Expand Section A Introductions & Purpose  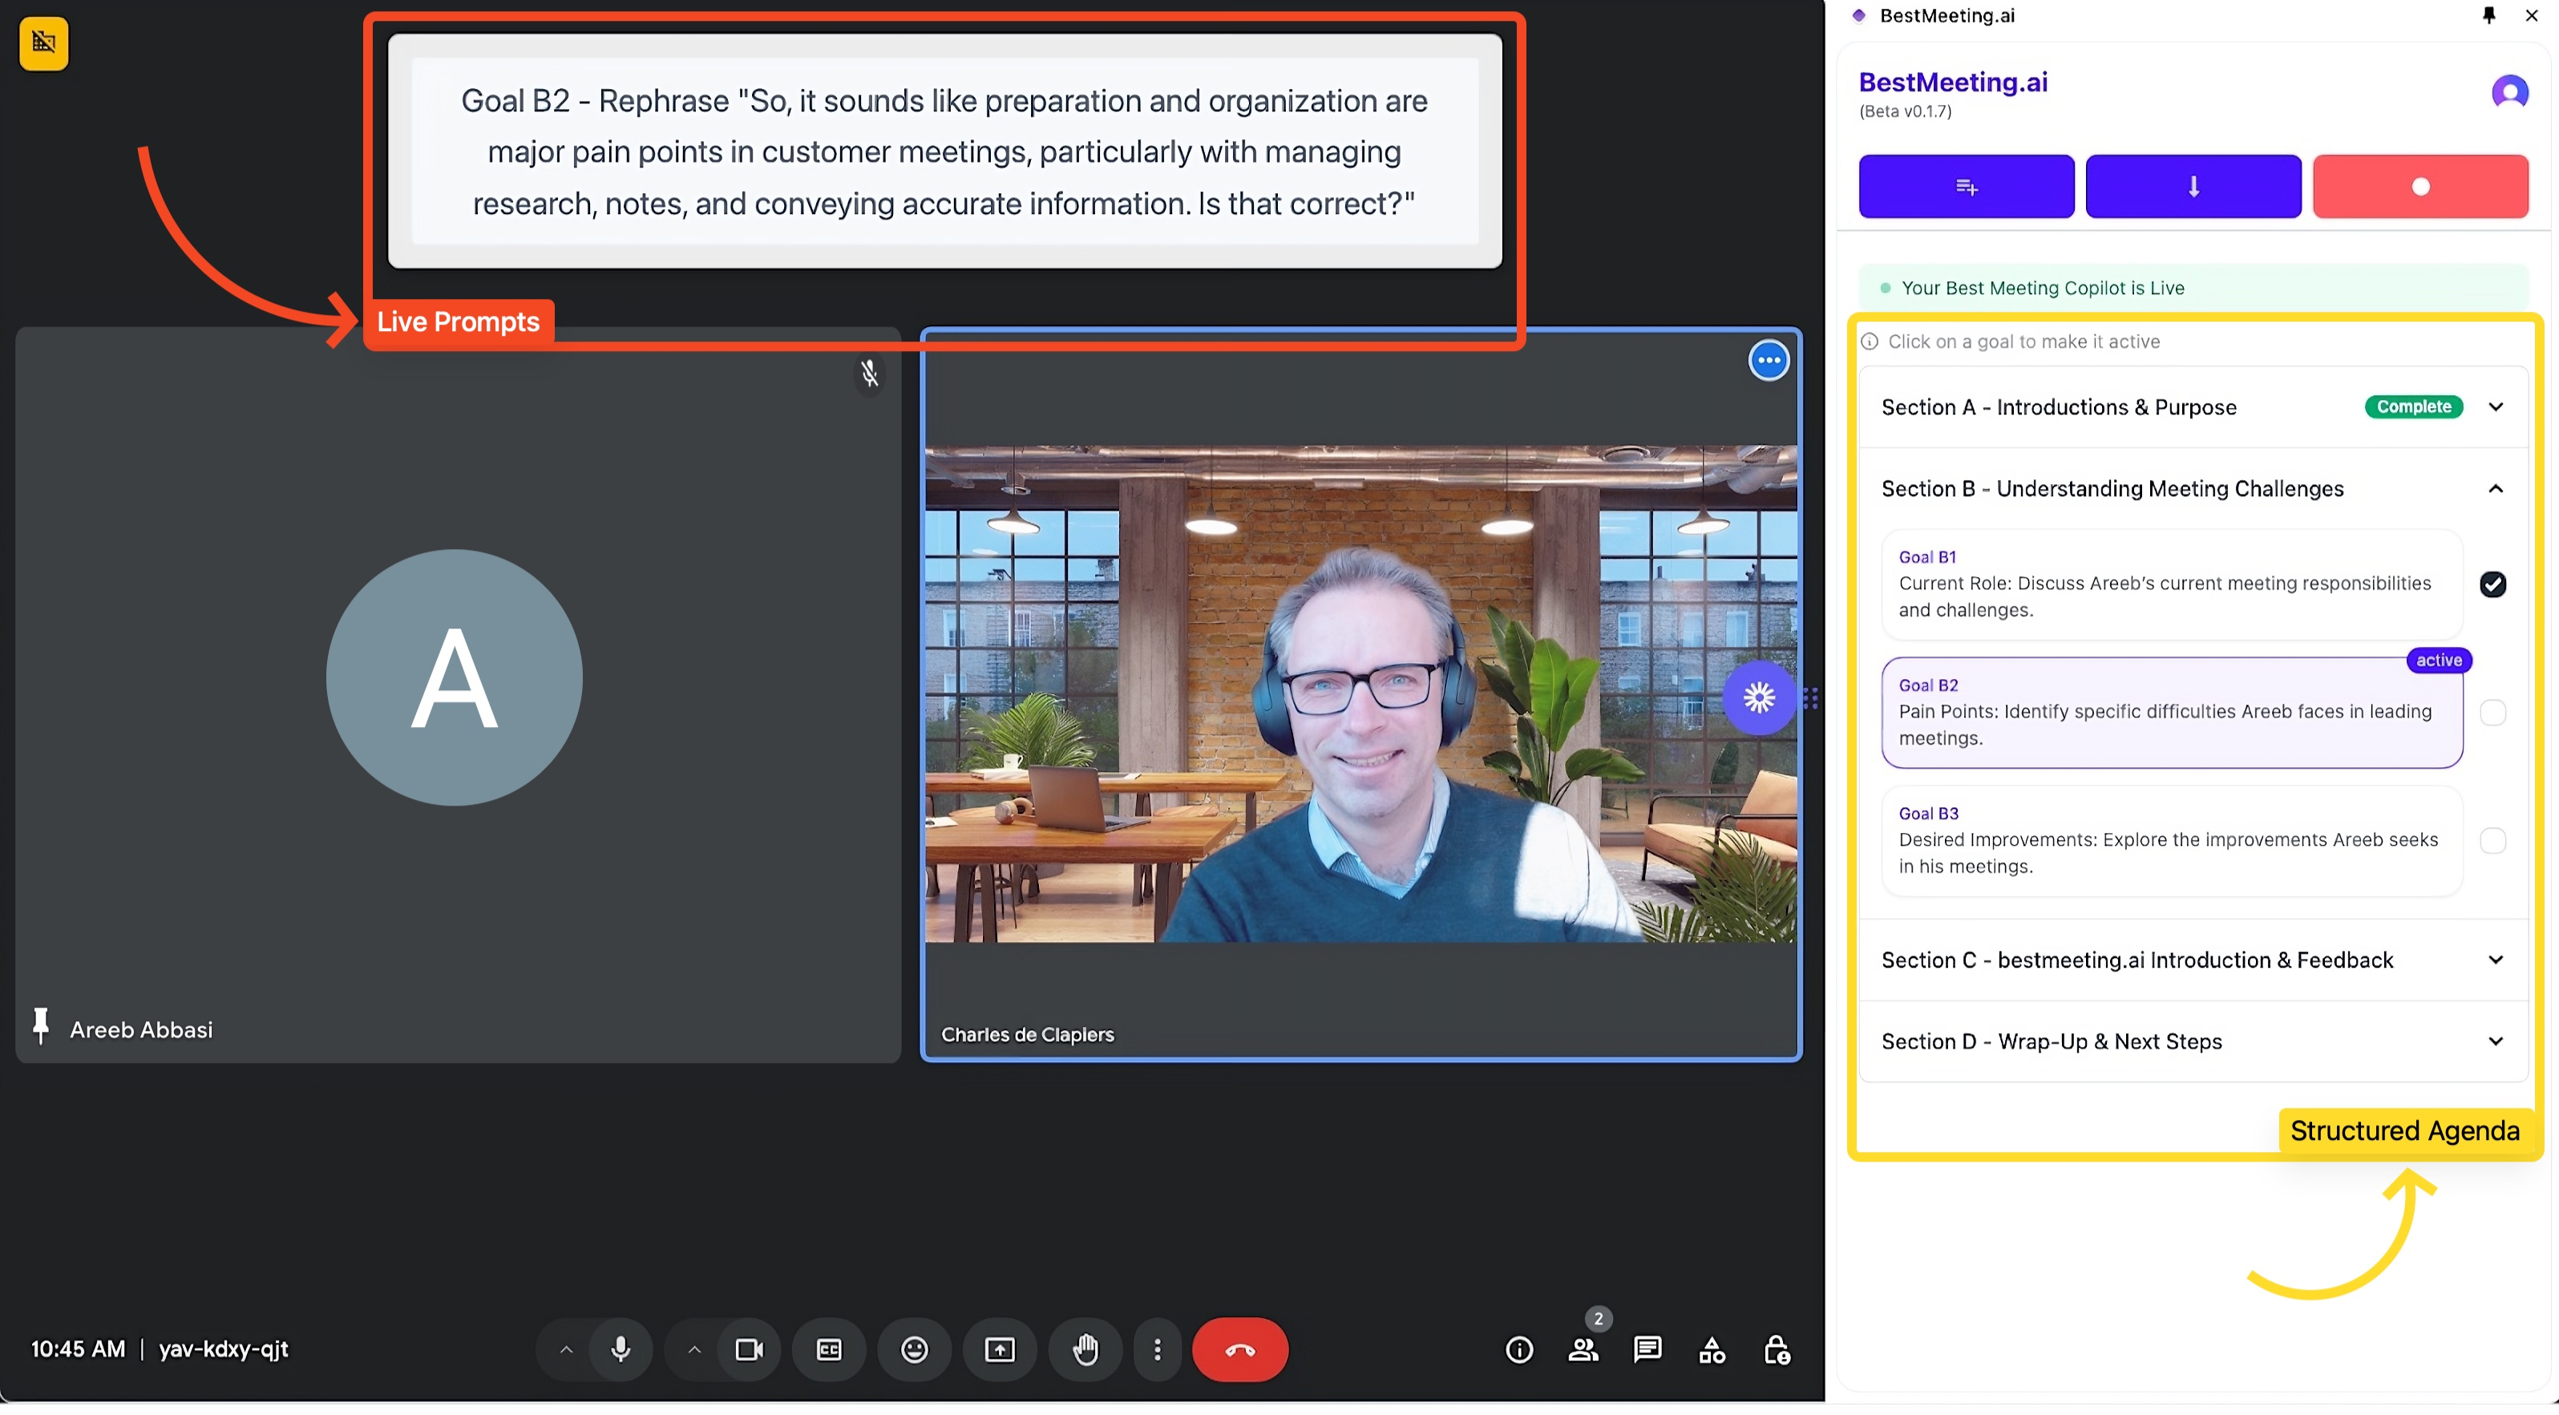coord(2496,406)
